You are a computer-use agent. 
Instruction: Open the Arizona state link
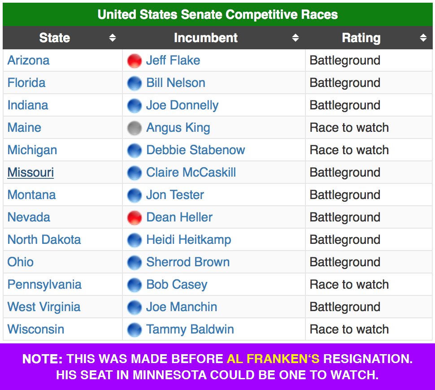[29, 60]
